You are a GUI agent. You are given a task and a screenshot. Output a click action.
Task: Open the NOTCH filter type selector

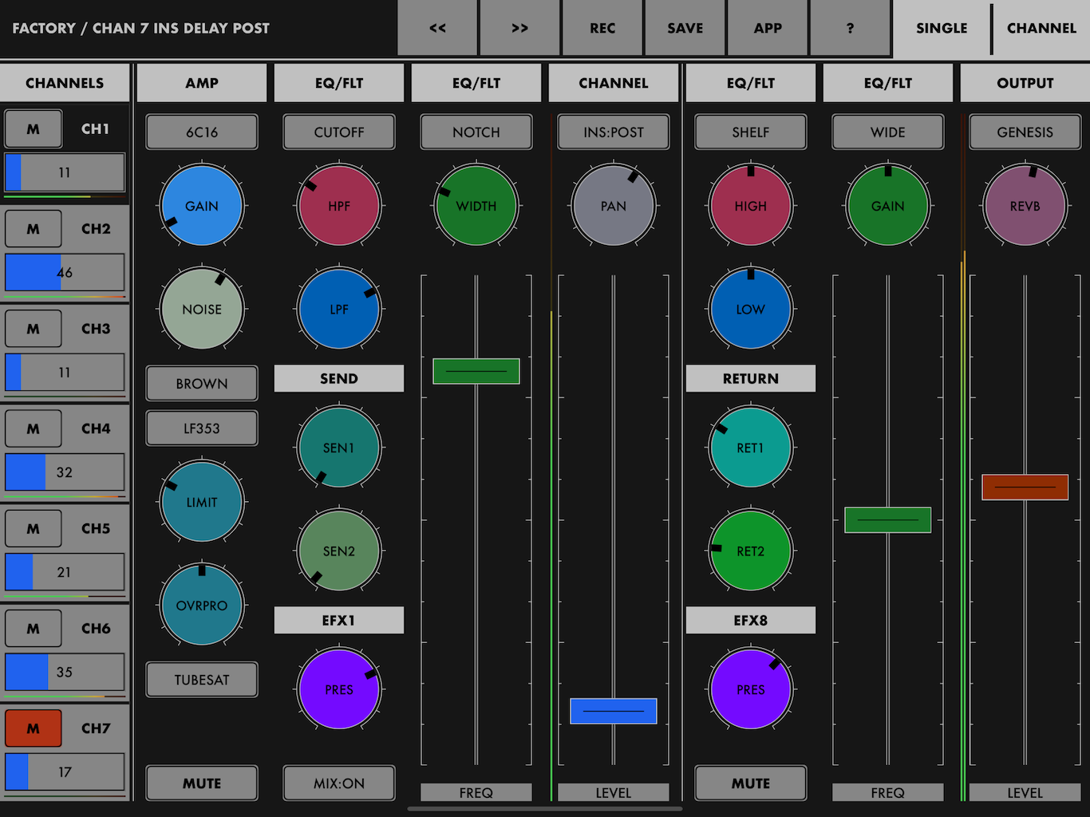[x=476, y=132]
